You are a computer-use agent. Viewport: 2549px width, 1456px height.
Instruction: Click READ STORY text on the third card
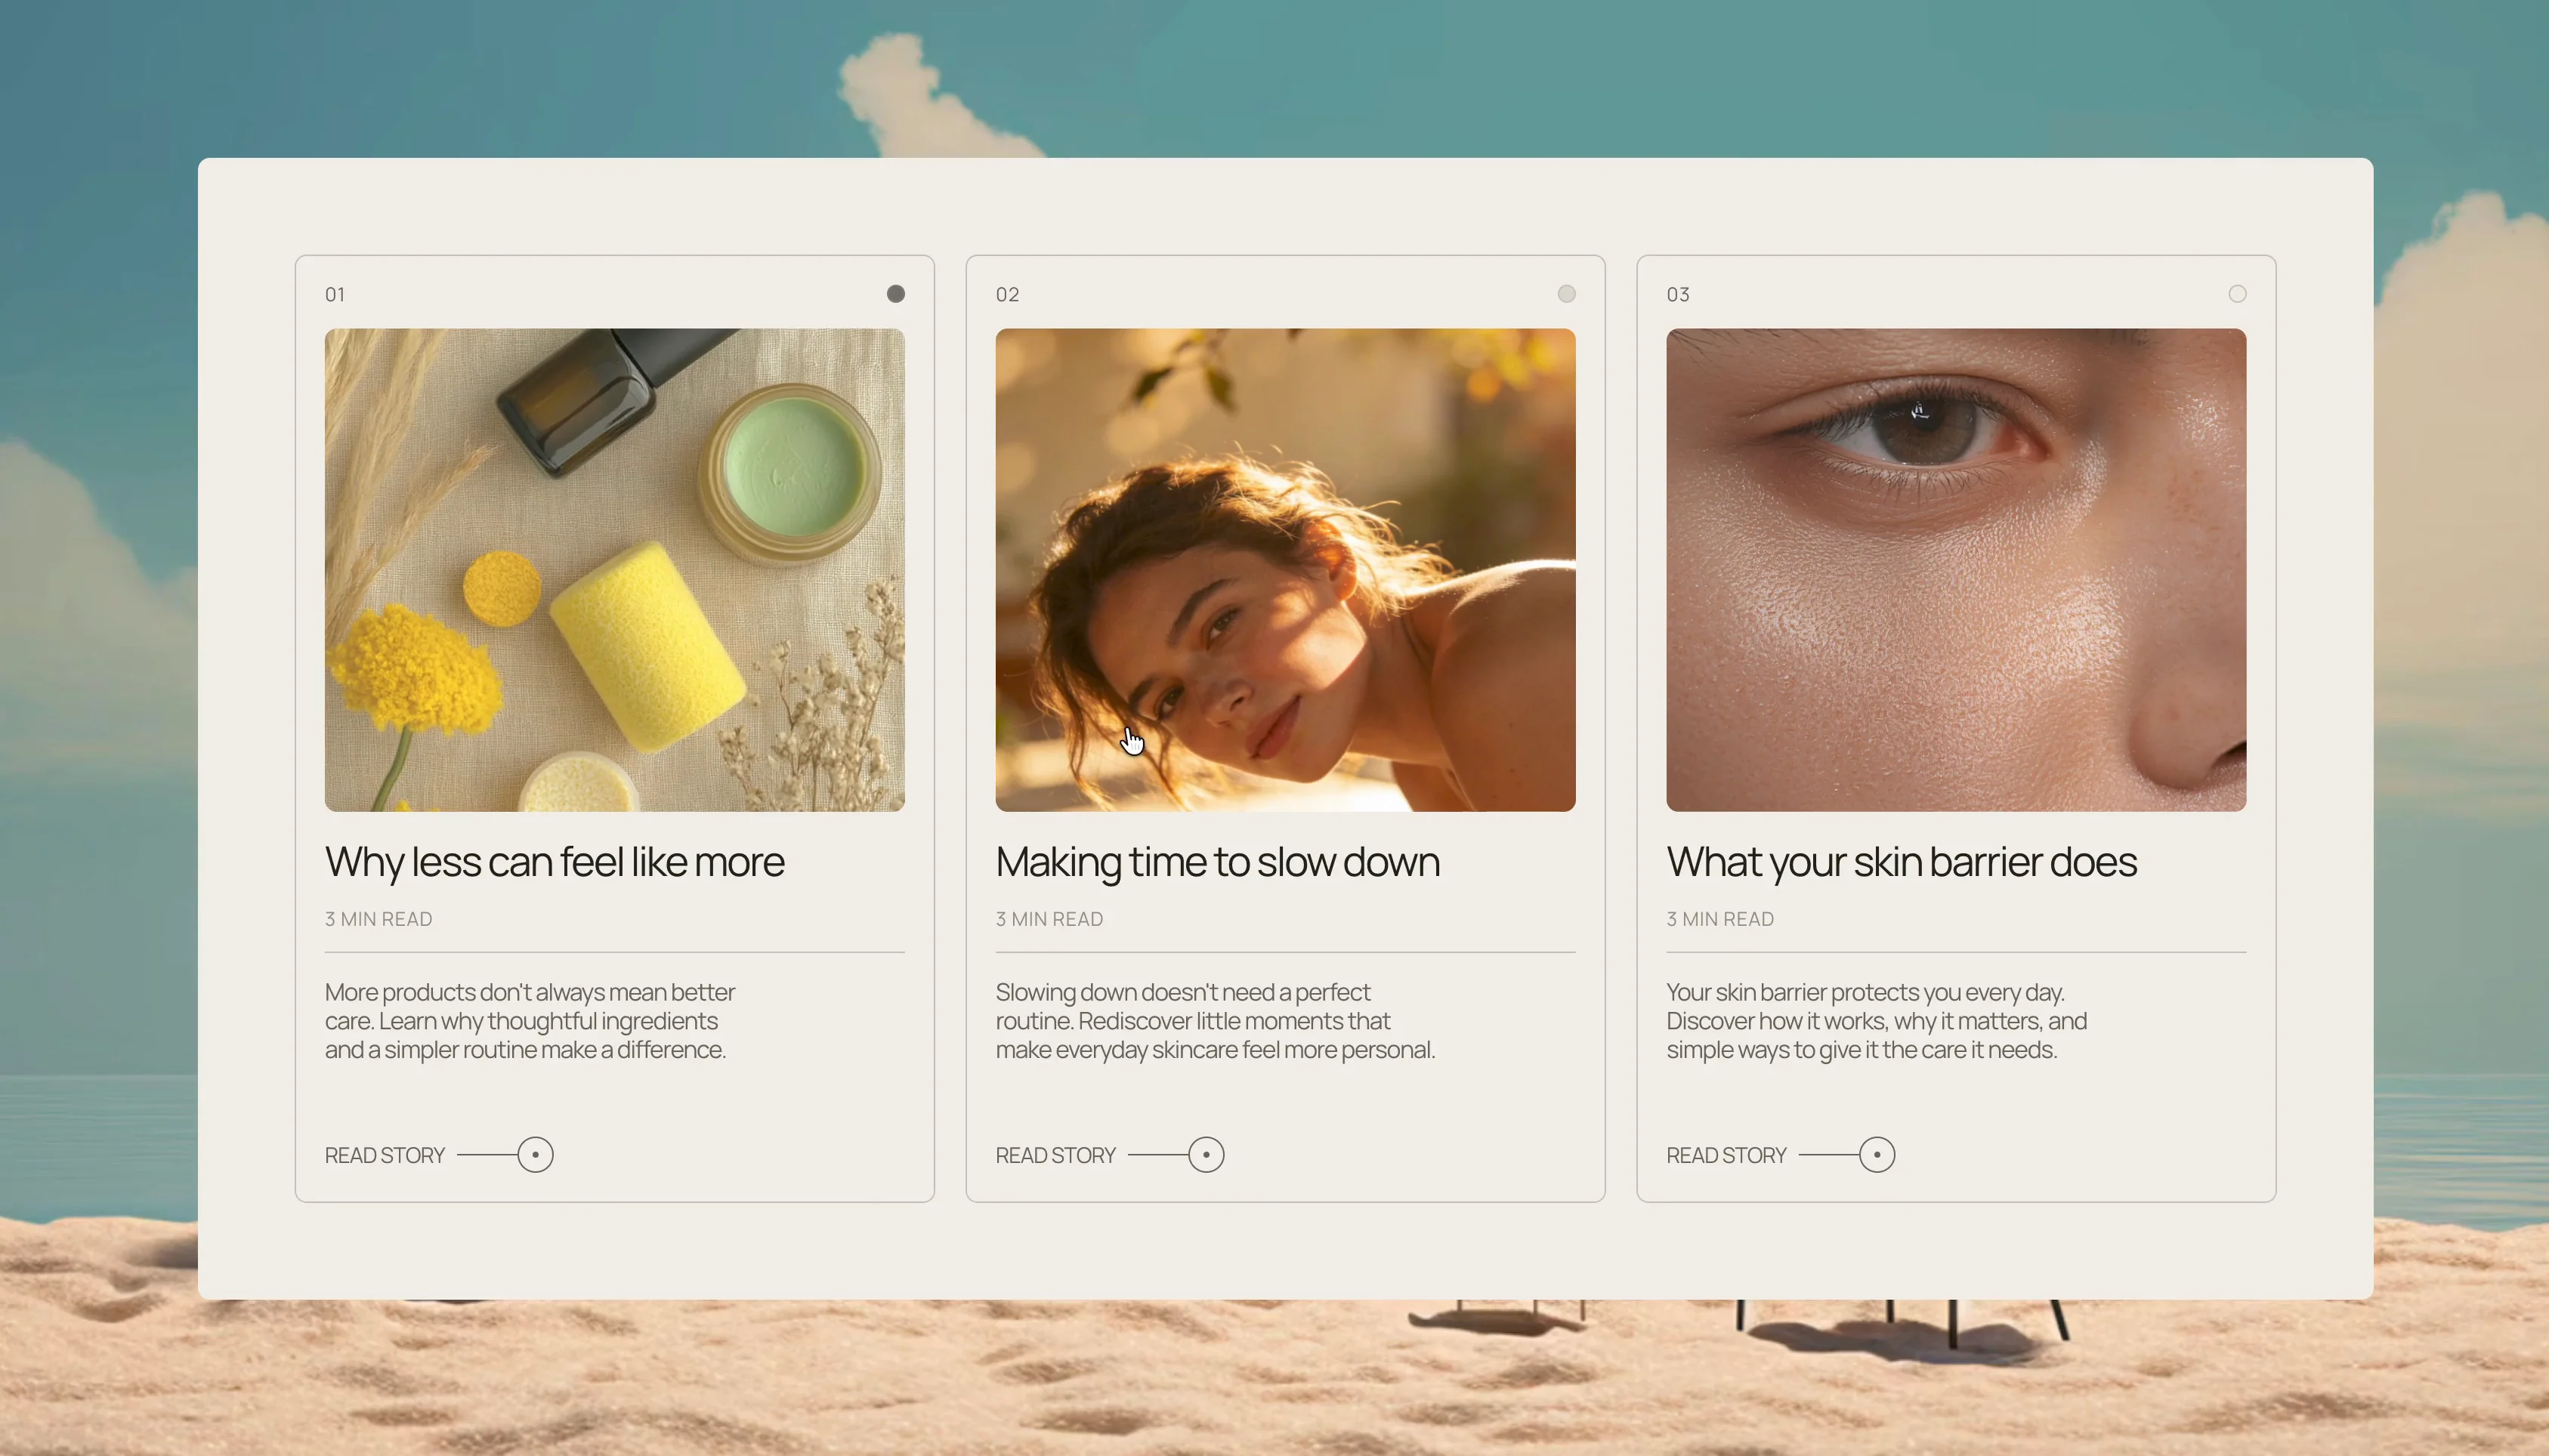tap(1726, 1156)
